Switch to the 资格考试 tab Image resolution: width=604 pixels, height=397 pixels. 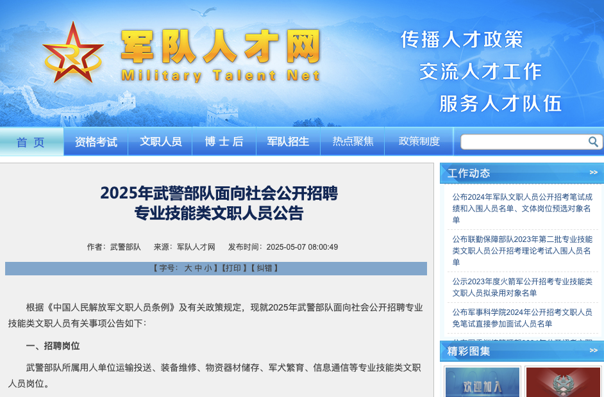(x=96, y=142)
